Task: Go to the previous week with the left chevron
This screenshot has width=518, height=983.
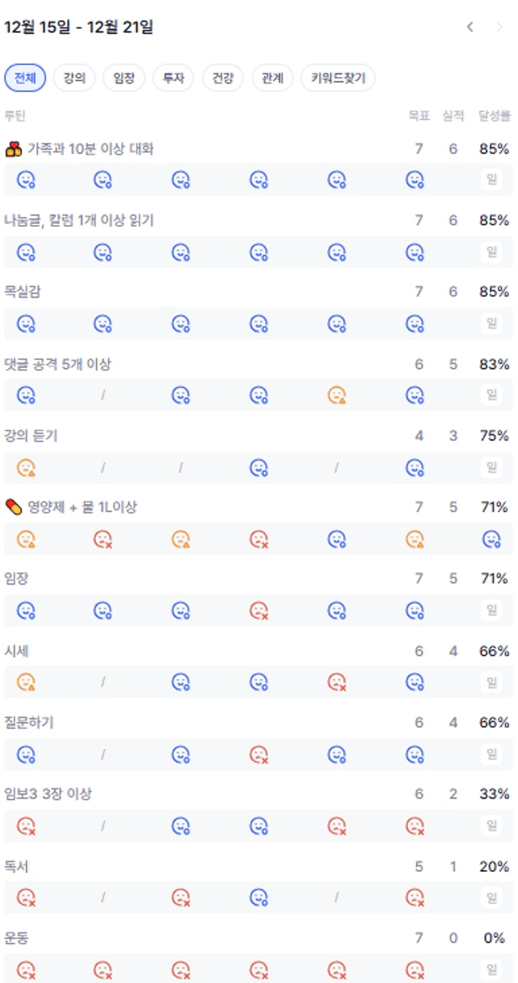Action: coord(470,27)
